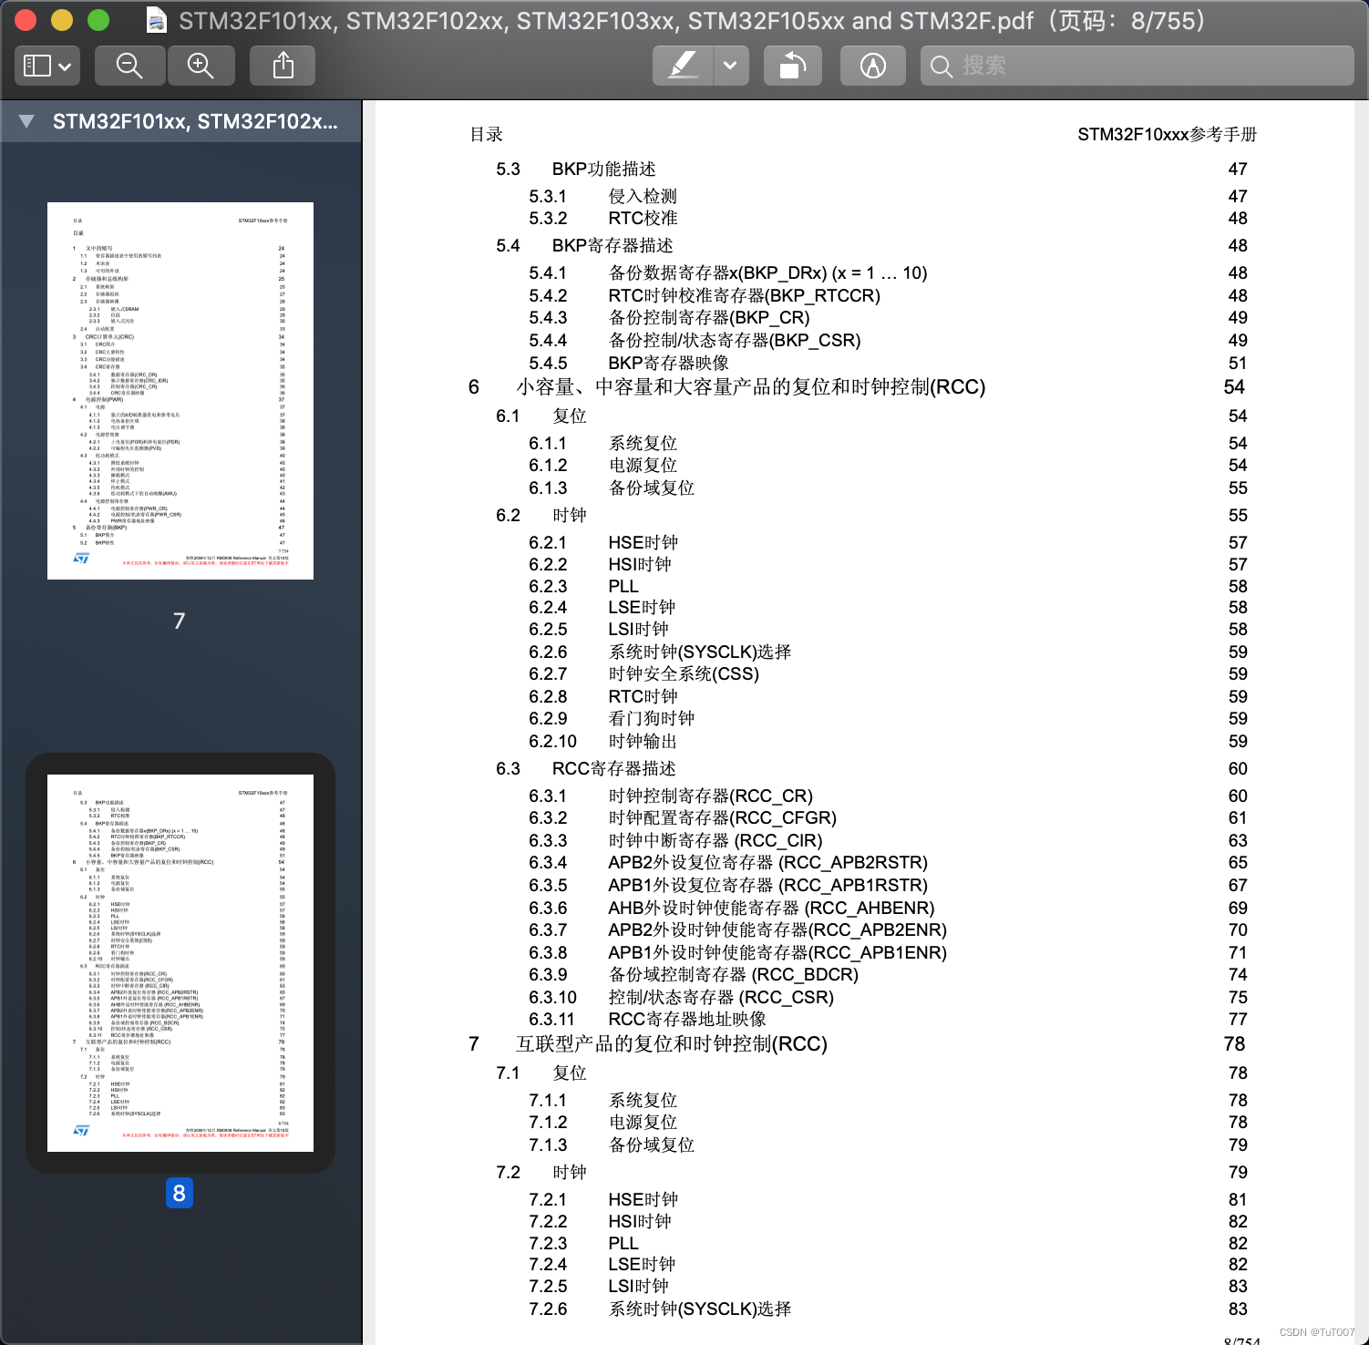Open TOC link 互联型产品的复位和时钟控制(RCC)

click(672, 1043)
